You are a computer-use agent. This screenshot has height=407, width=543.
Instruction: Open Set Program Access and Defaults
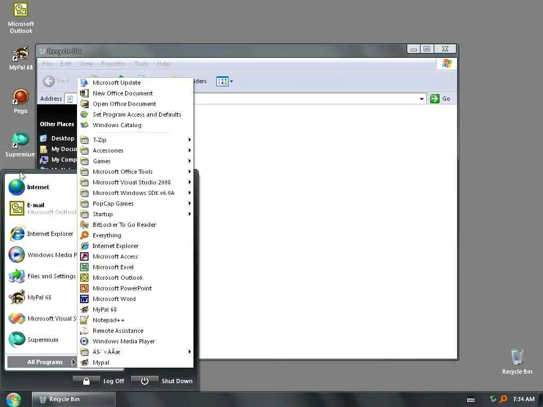135,114
